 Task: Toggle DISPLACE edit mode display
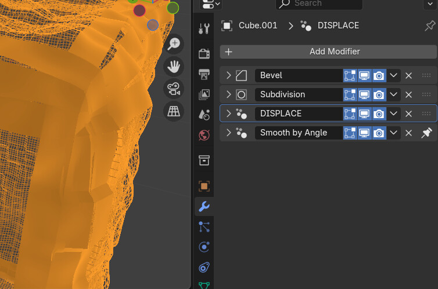[350, 114]
